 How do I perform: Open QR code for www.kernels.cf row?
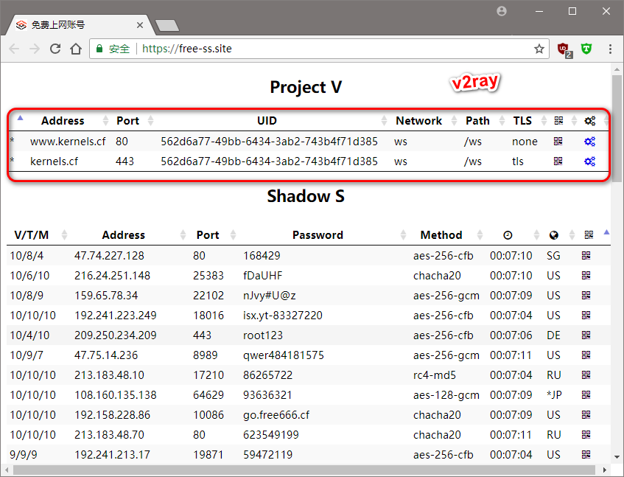pyautogui.click(x=558, y=142)
